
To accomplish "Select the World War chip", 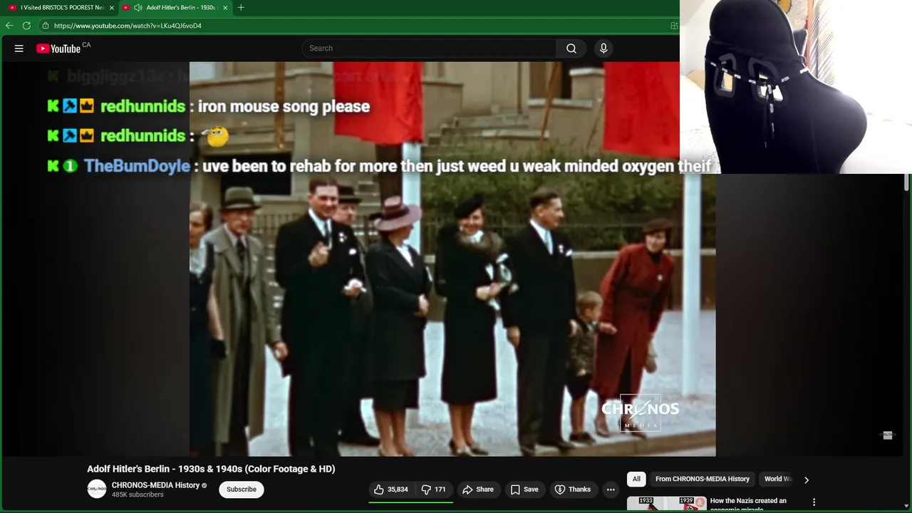I will pyautogui.click(x=777, y=479).
